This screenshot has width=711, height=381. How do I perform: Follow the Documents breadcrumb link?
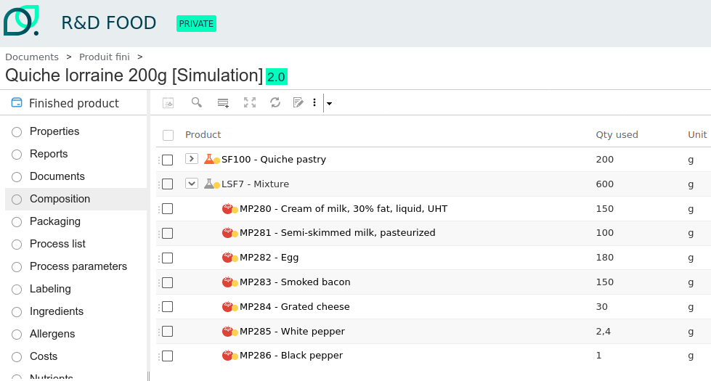[32, 57]
